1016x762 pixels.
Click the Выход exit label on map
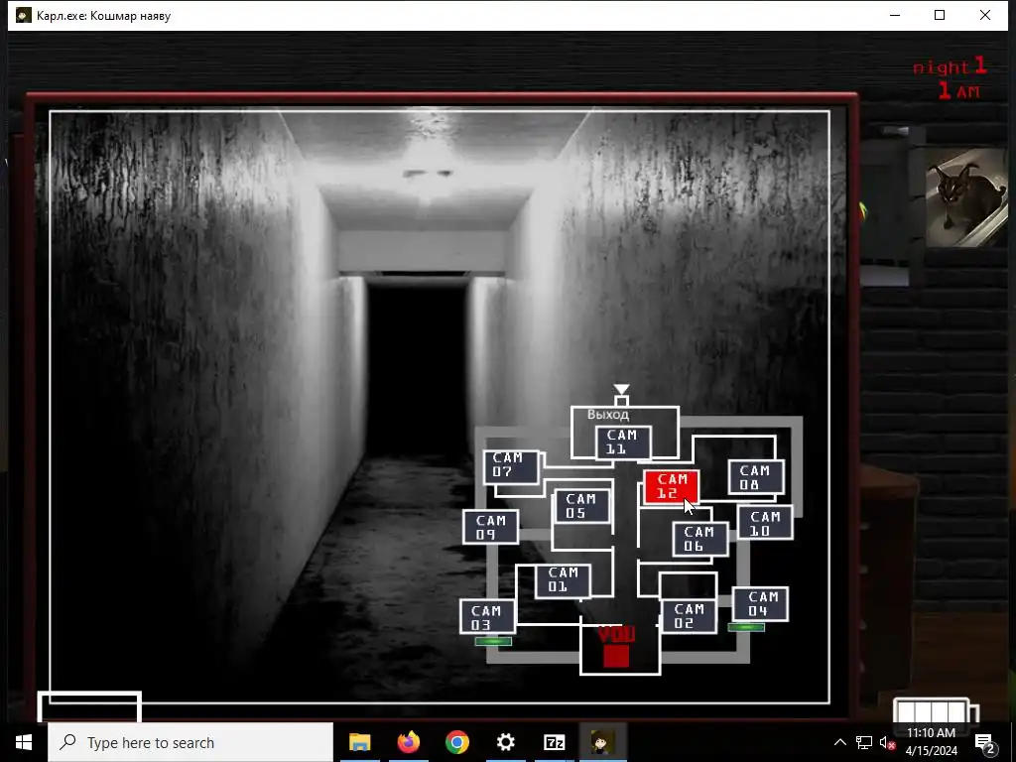pyautogui.click(x=608, y=415)
